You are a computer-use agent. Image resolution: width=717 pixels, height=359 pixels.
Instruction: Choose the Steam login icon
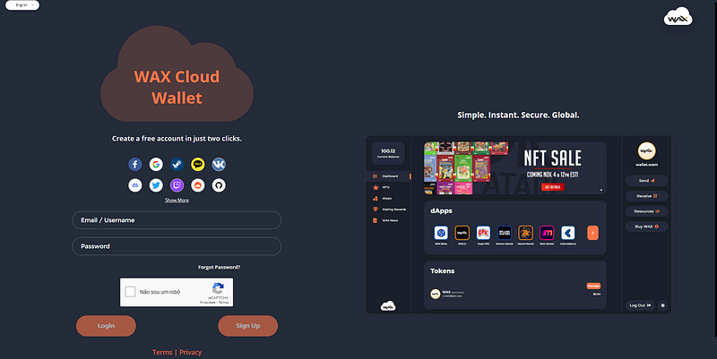click(x=177, y=164)
